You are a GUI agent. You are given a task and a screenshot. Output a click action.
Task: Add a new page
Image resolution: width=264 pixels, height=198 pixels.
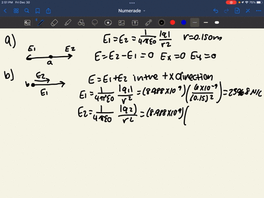[x=237, y=10]
